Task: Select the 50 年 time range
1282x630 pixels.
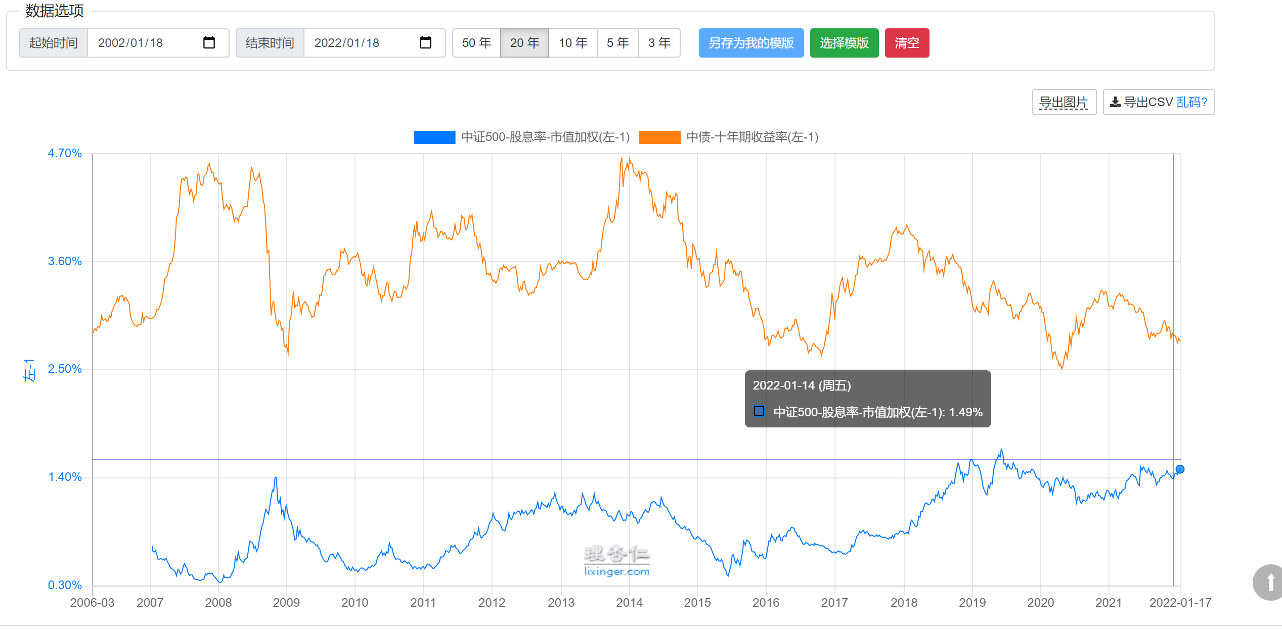Action: coord(476,43)
